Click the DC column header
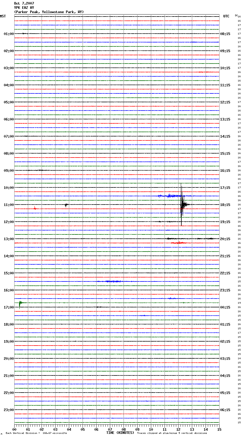The width and height of the screenshot is (242, 437). (x=236, y=15)
